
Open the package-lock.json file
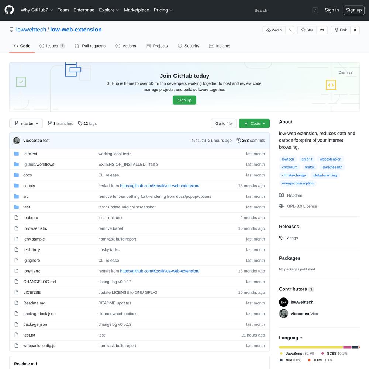[39, 314]
